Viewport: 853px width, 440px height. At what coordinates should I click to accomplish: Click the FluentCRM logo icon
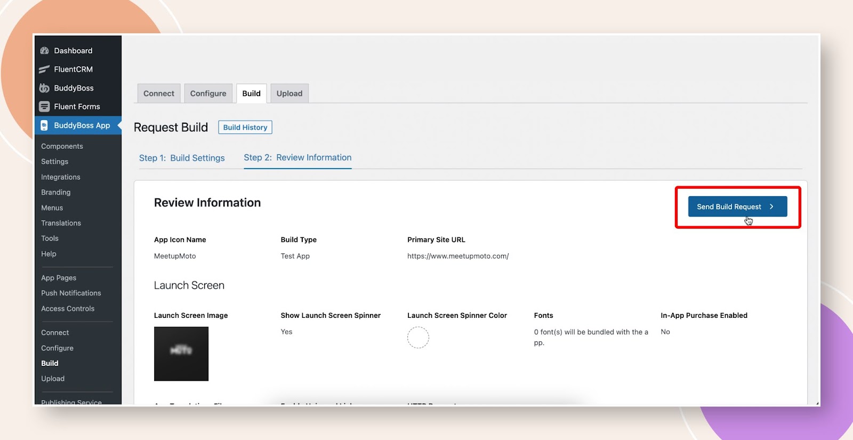point(45,69)
